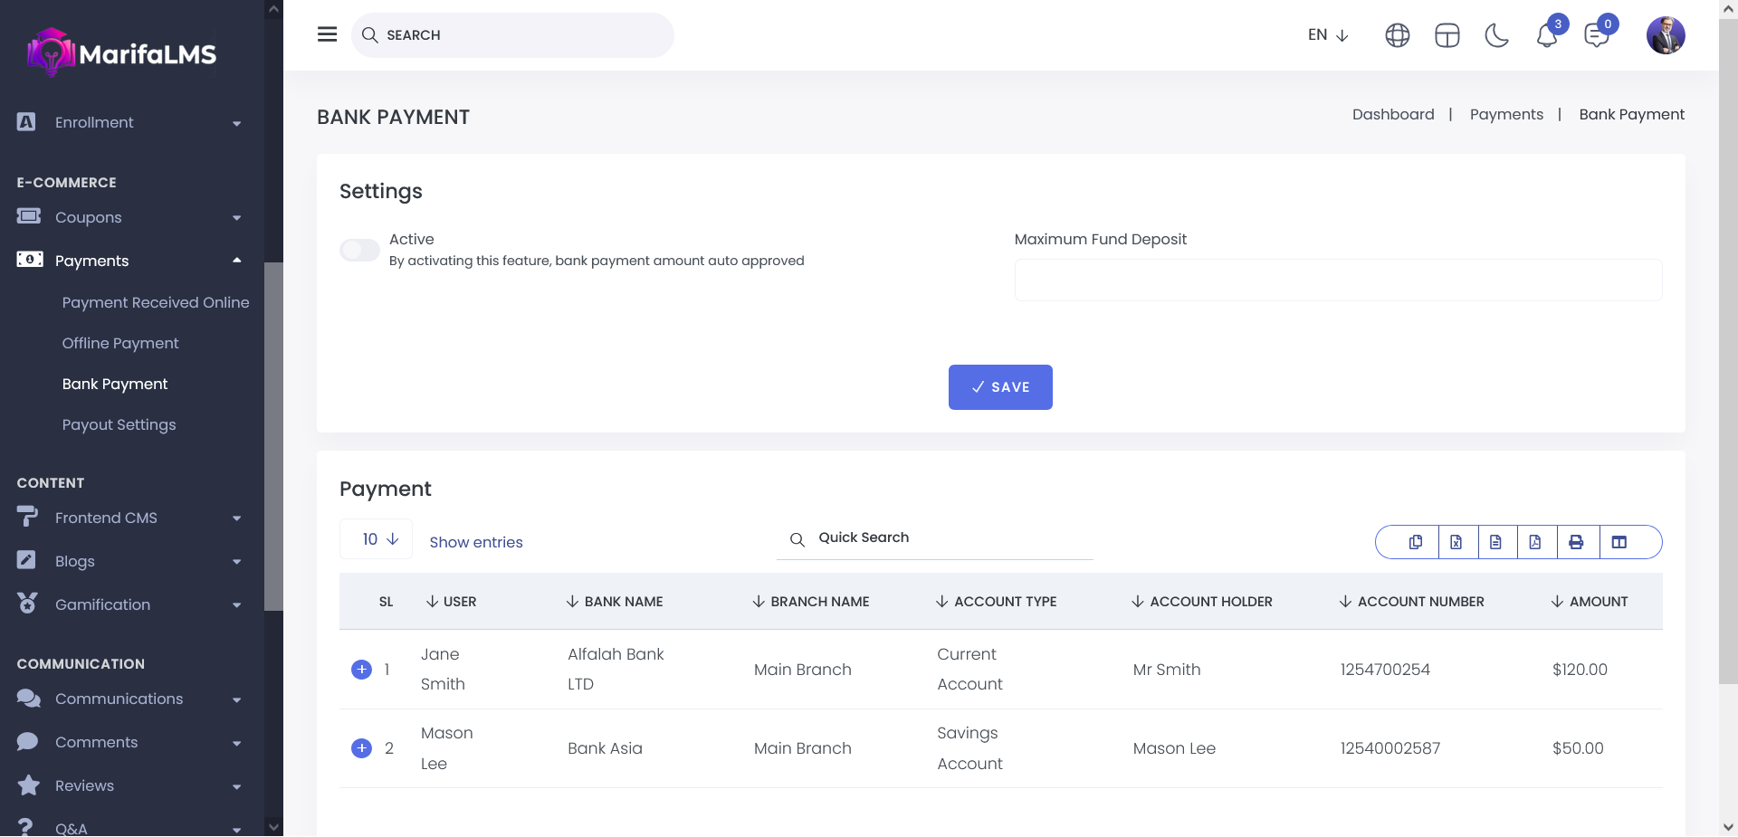
Task: Switch to dark mode moon icon
Action: [1497, 35]
